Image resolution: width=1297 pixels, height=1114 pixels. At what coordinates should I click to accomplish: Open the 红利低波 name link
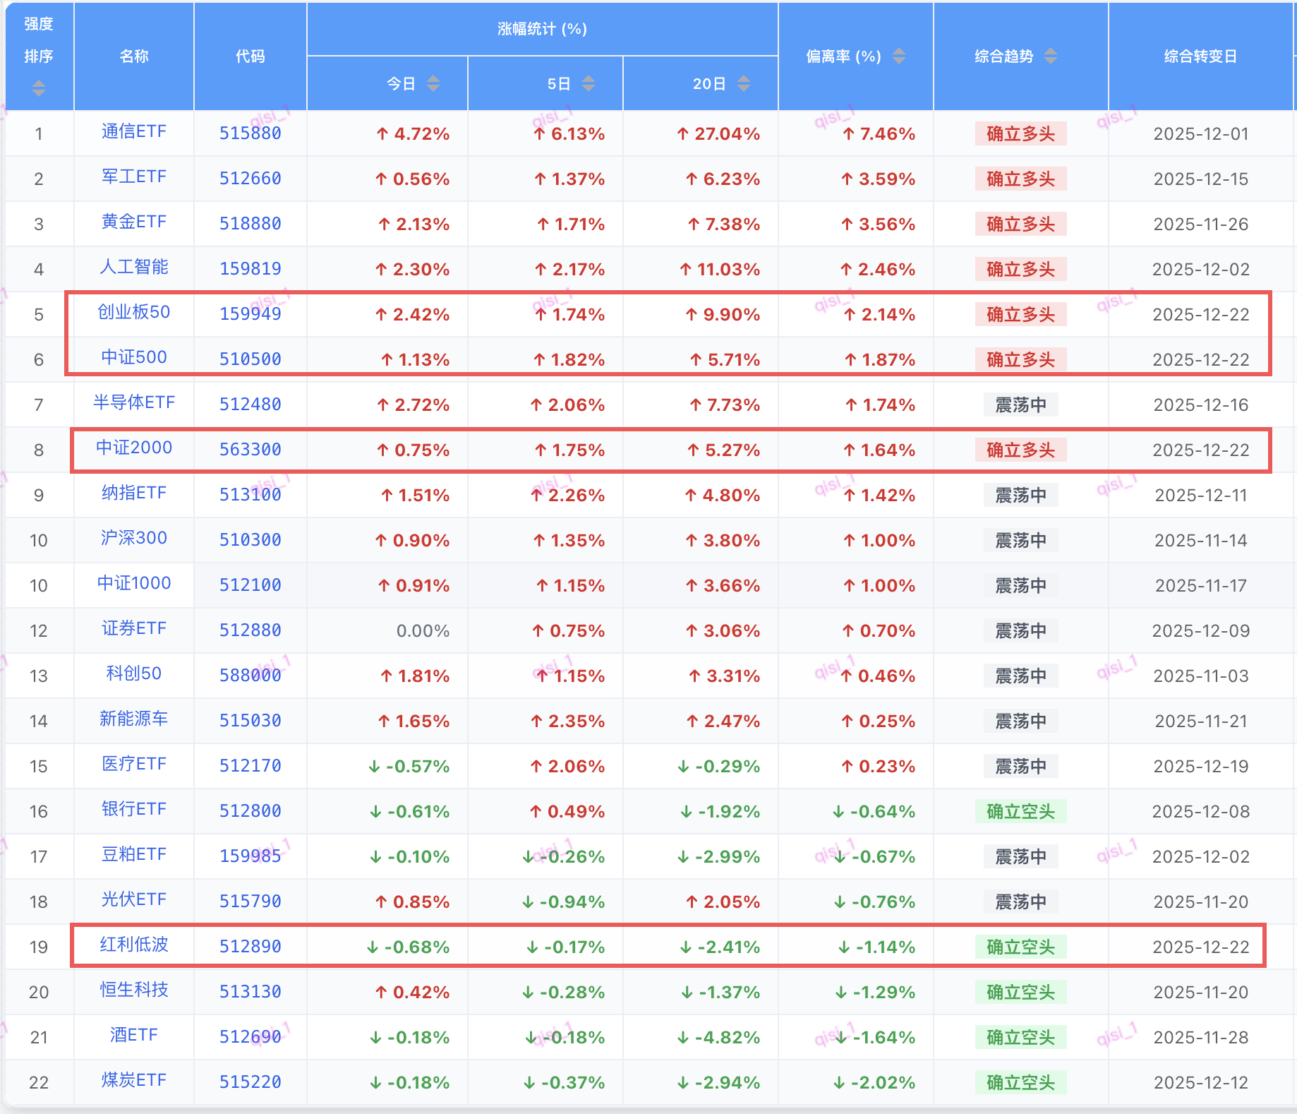(x=133, y=945)
